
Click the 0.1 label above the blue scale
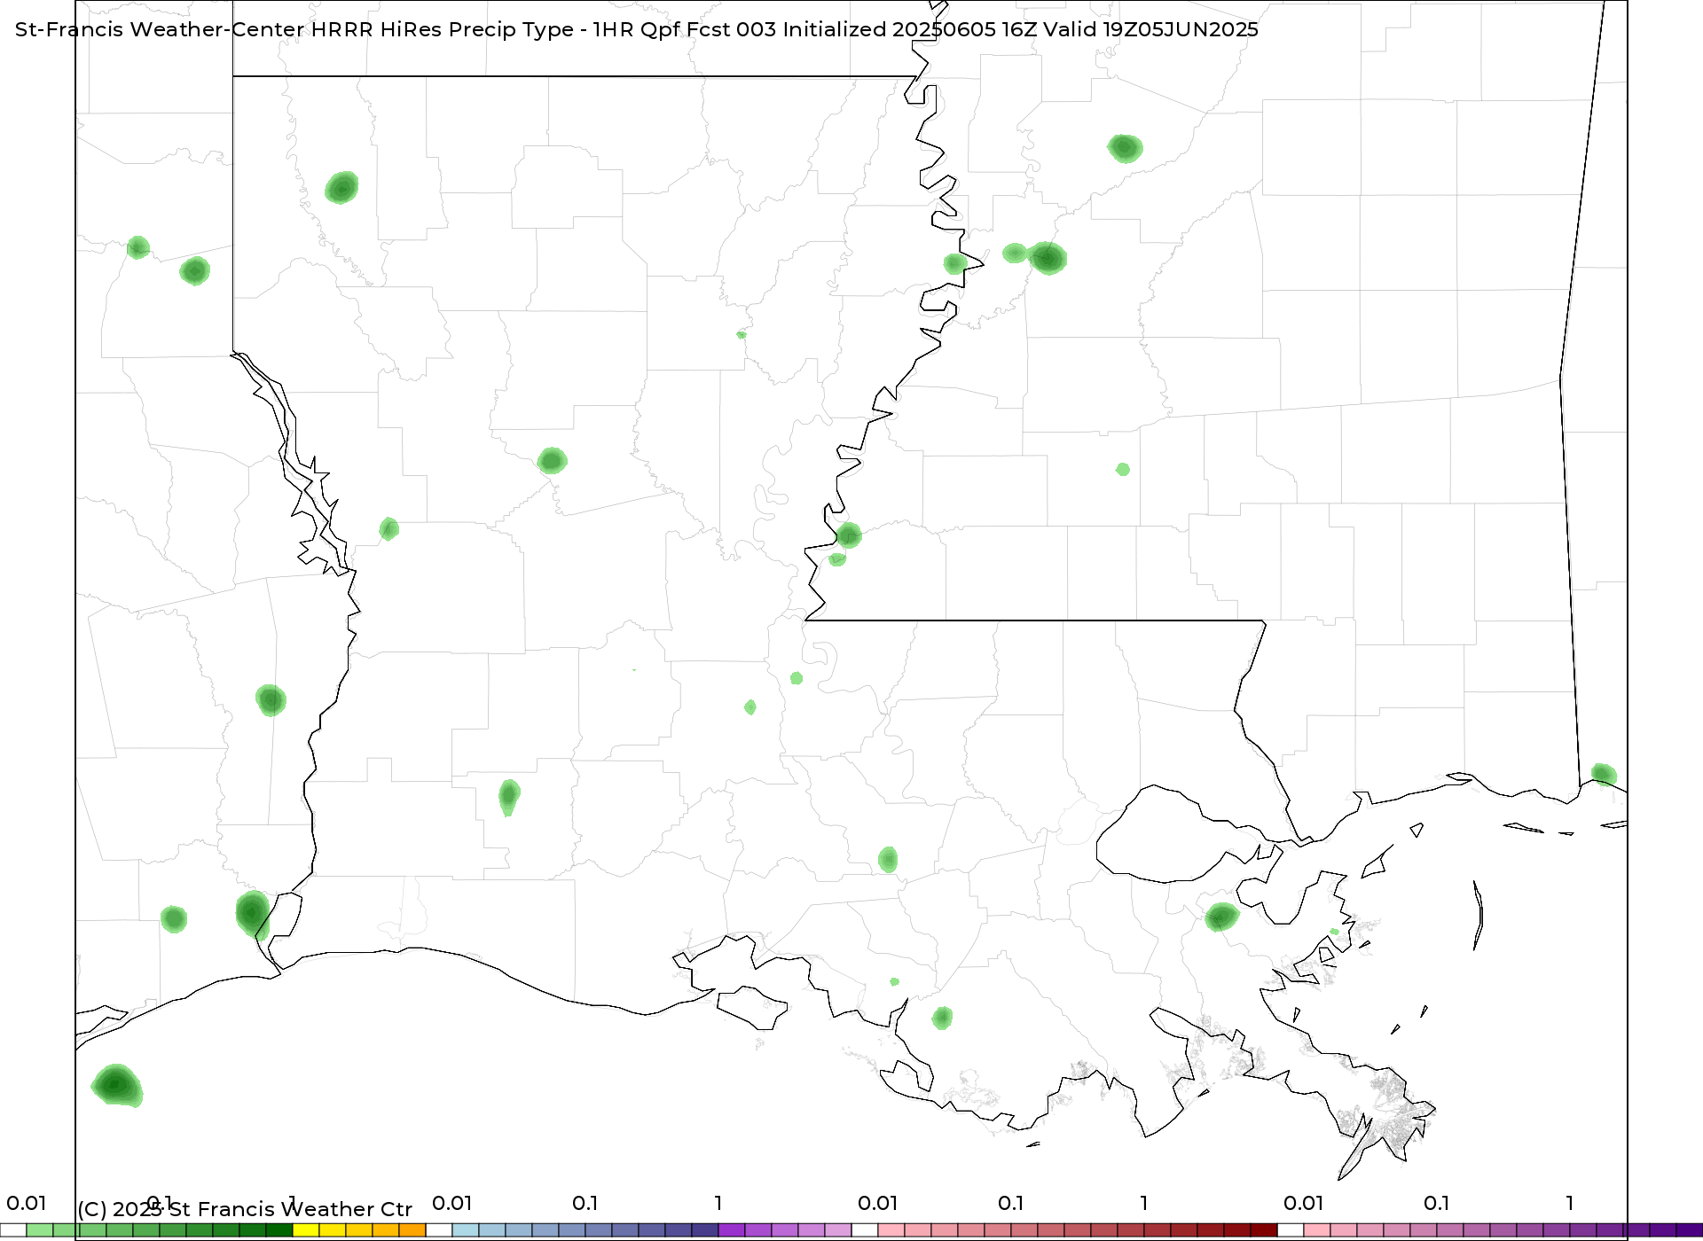[x=585, y=1203]
